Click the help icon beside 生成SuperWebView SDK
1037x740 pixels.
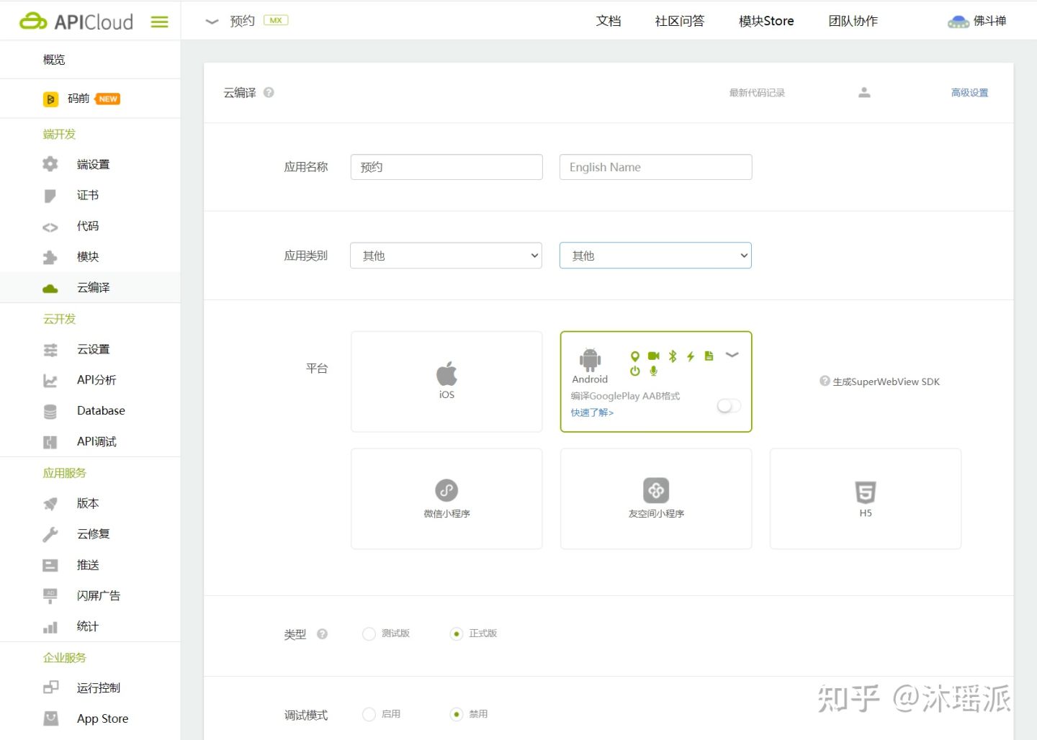(x=825, y=381)
